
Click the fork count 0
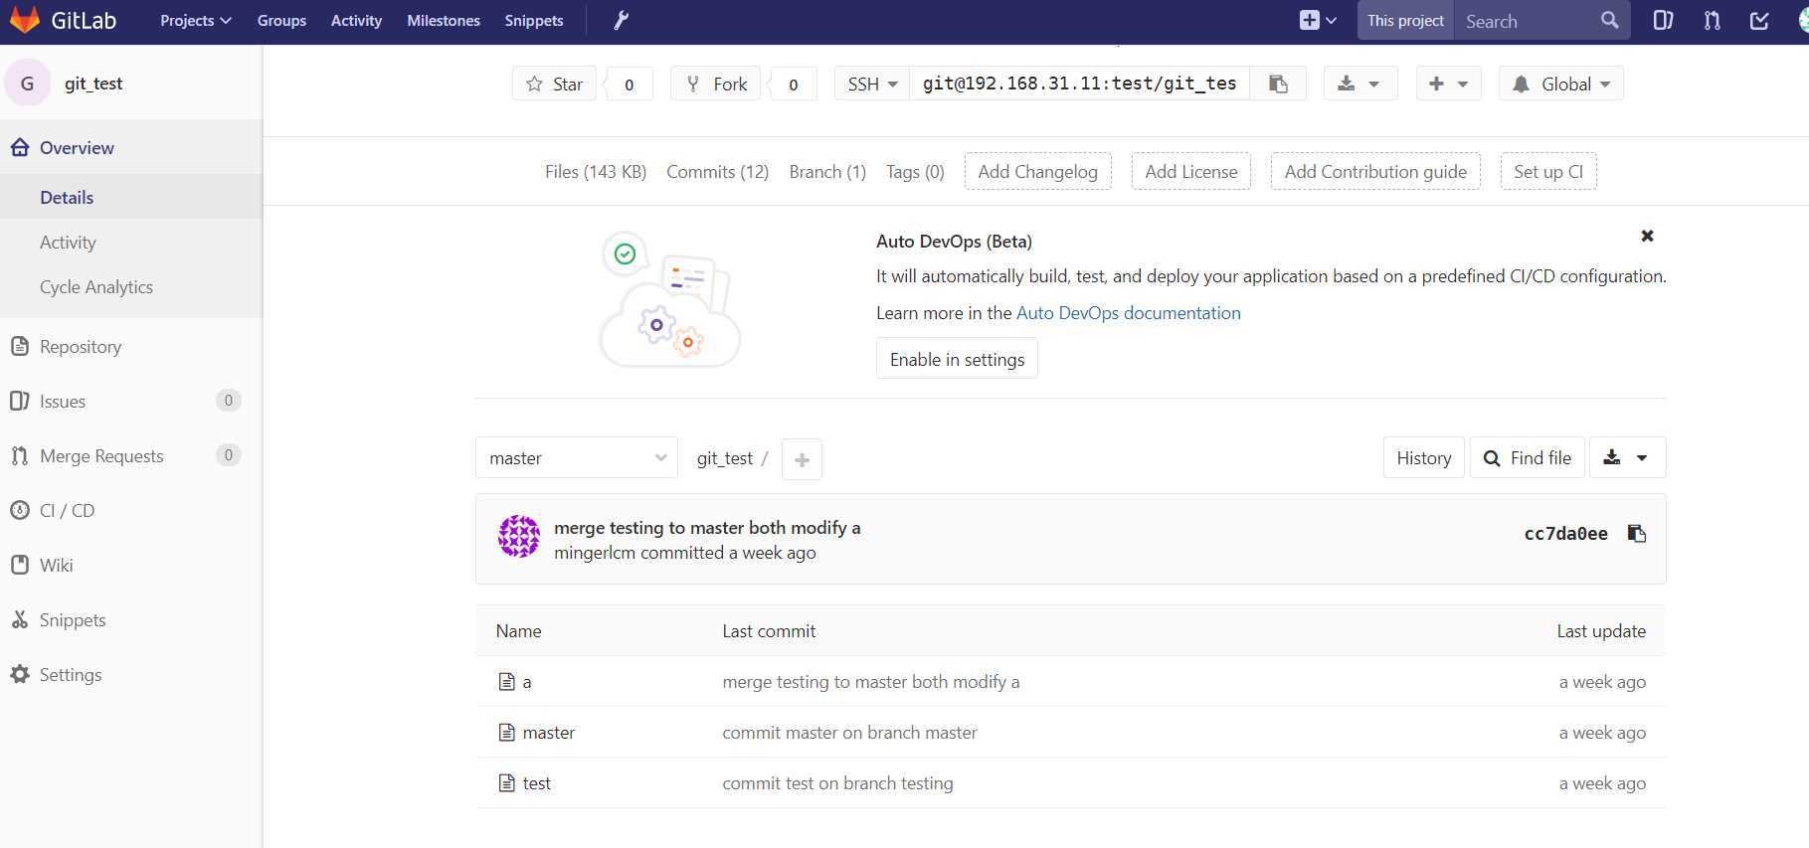794,85
